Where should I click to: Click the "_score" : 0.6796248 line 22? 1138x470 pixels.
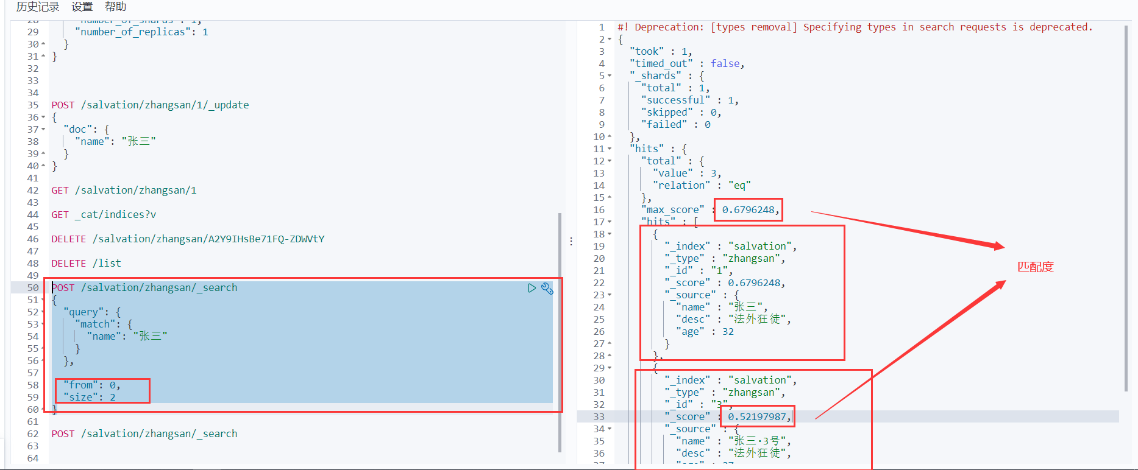point(725,282)
